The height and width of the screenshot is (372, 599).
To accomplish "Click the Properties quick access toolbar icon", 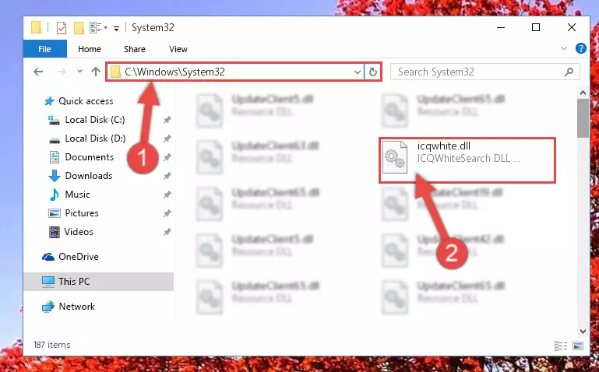I will pos(61,28).
